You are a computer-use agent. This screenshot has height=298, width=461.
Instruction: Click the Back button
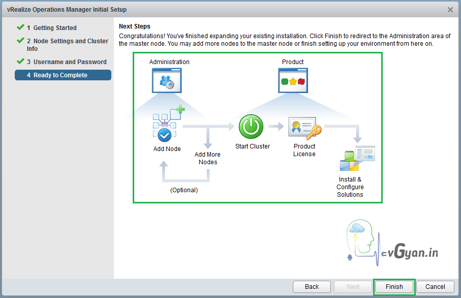pos(312,287)
